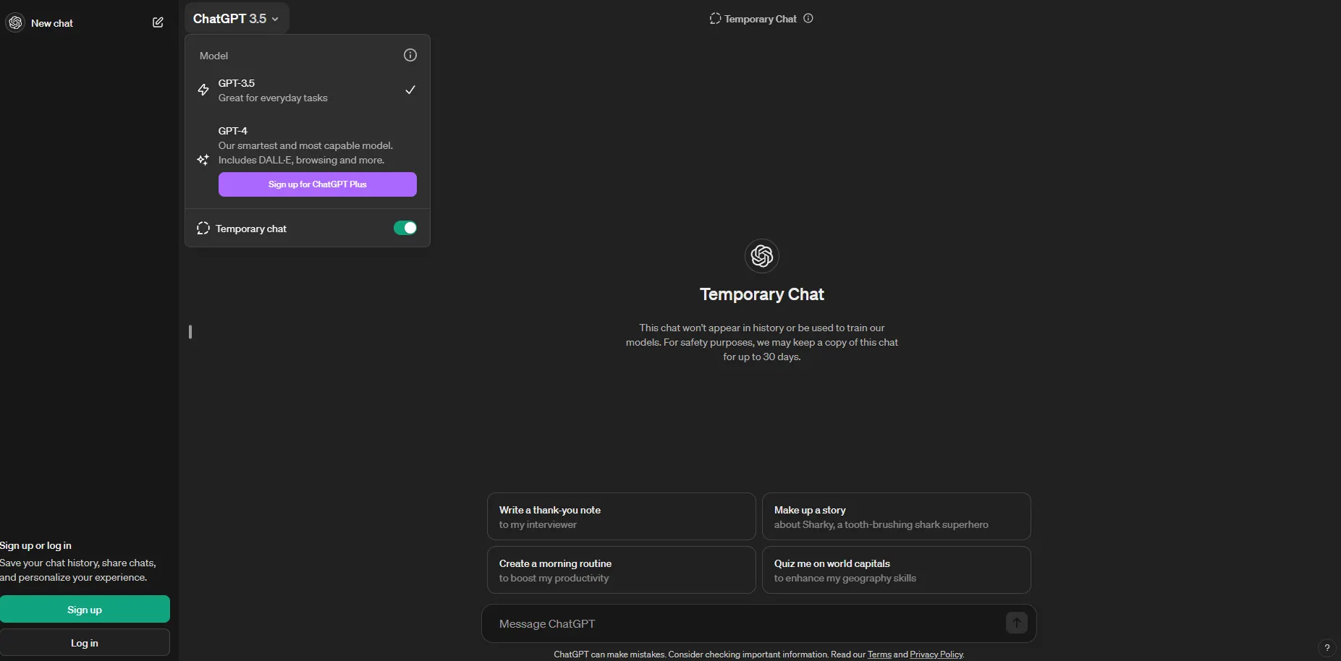Click the GPT-4 sparkle icon
1341x661 pixels.
203,160
